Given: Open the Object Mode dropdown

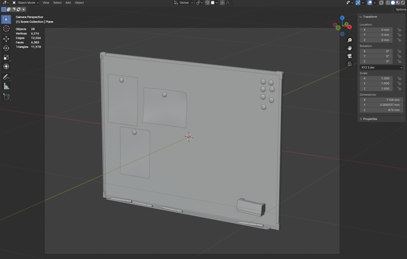Looking at the screenshot, I should [x=25, y=3].
